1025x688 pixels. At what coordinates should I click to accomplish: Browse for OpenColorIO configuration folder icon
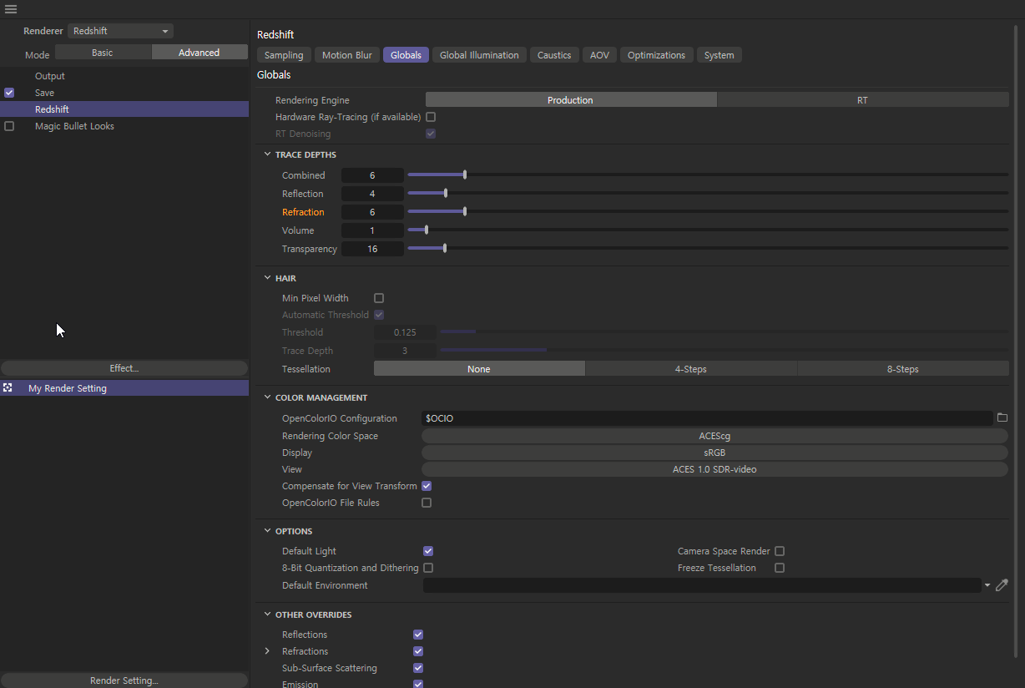coord(1002,418)
